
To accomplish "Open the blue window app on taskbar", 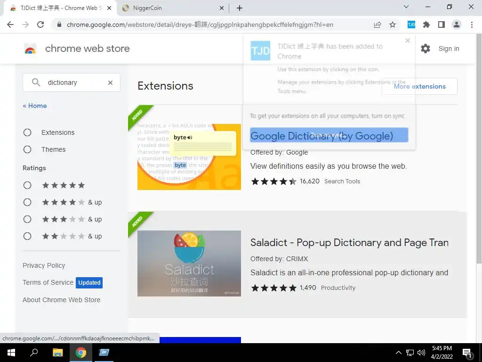I will (x=104, y=353).
